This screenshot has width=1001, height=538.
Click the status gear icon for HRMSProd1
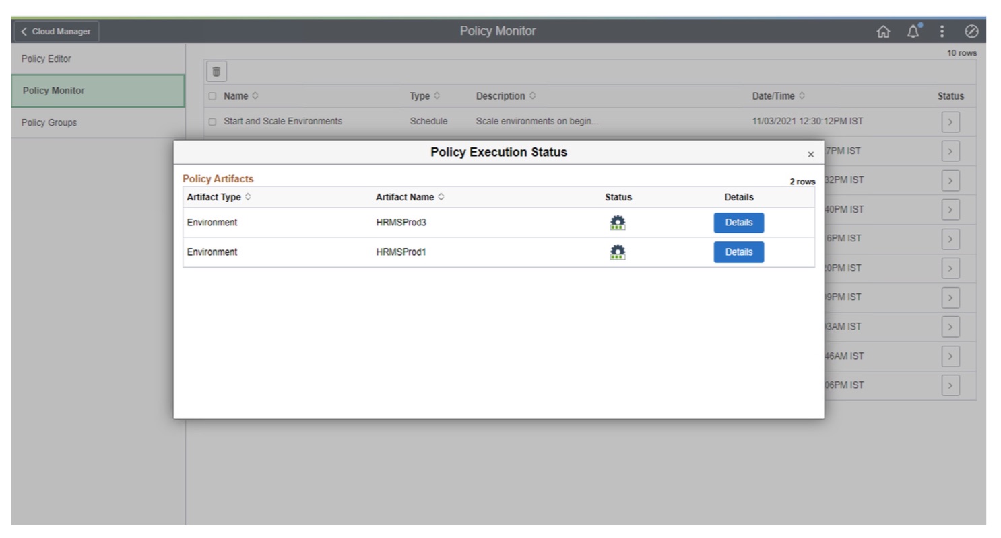click(x=618, y=252)
